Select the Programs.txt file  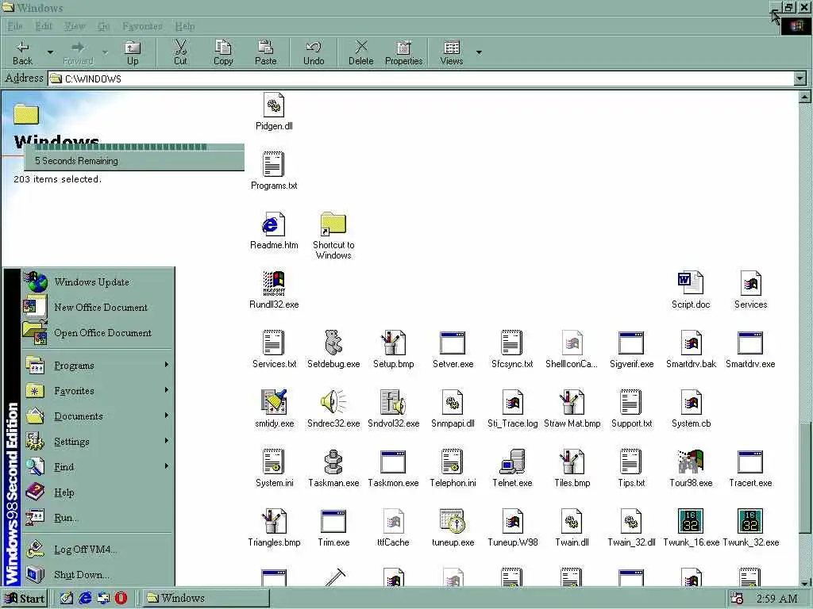[274, 170]
